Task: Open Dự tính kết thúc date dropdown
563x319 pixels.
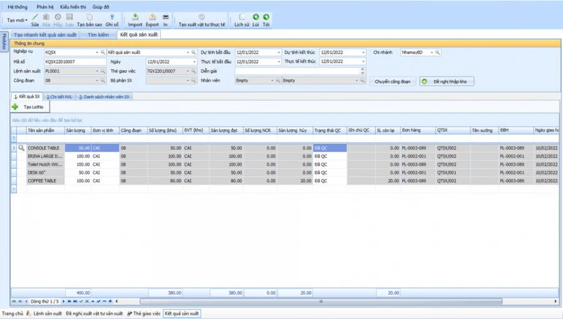Action: 363,53
